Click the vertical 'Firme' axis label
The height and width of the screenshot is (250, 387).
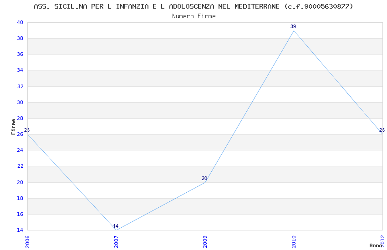coord(13,127)
